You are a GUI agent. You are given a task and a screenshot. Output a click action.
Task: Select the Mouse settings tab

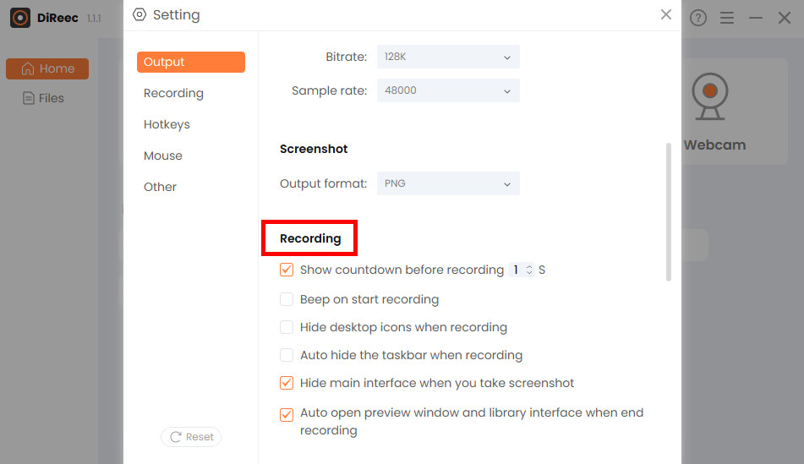[163, 156]
